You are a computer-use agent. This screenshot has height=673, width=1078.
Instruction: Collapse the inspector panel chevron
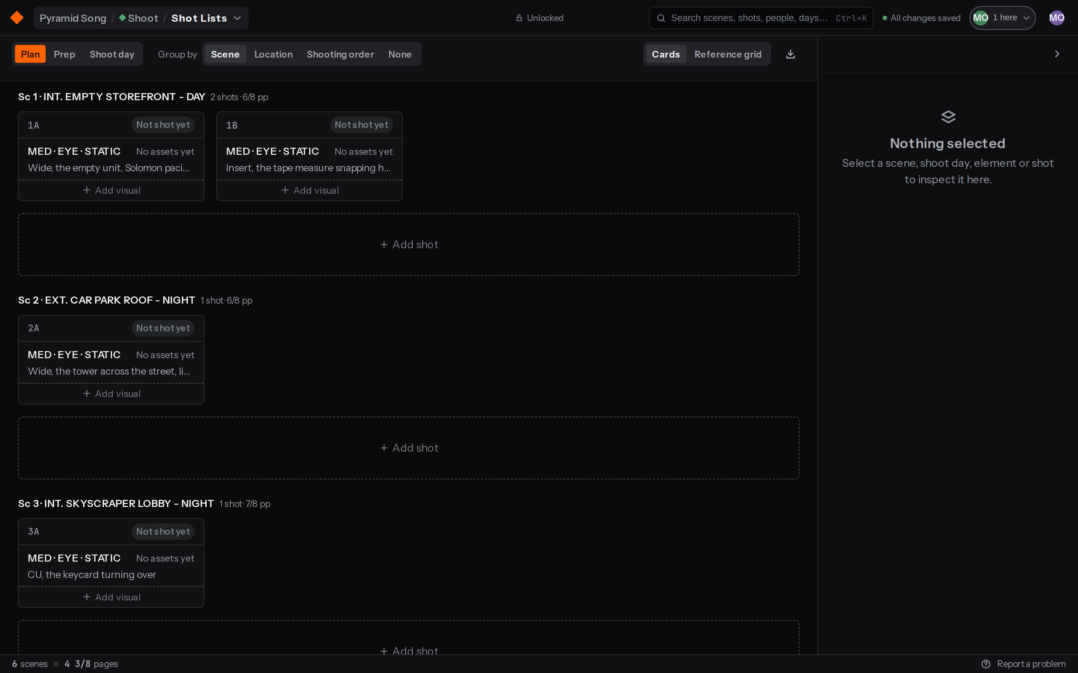click(1057, 54)
